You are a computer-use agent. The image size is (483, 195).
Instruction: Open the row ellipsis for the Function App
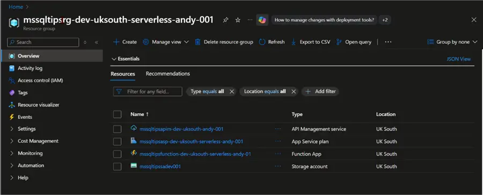tap(278, 154)
